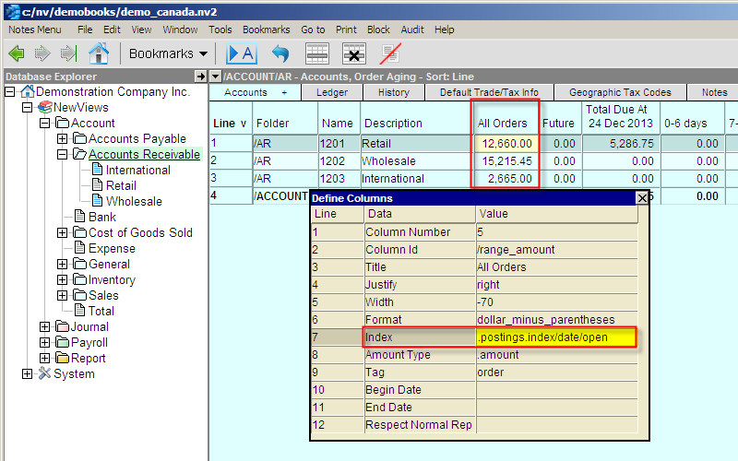Viewport: 738px width, 461px height.
Task: Expand the System tree node
Action: (28, 374)
